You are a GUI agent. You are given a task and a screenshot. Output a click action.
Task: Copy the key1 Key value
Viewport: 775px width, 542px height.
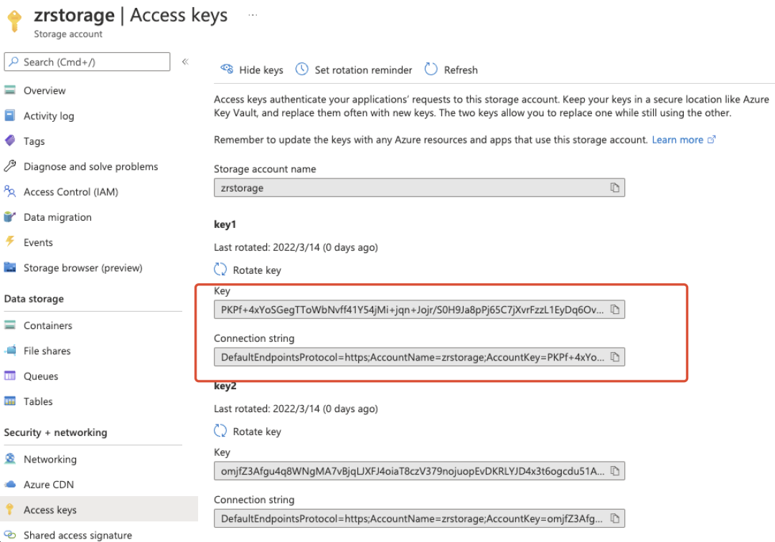pos(614,310)
